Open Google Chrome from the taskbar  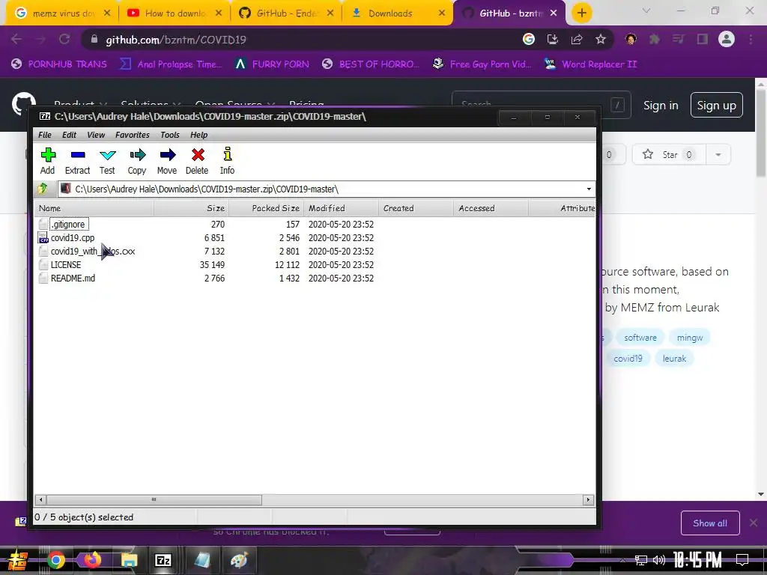pyautogui.click(x=55, y=560)
